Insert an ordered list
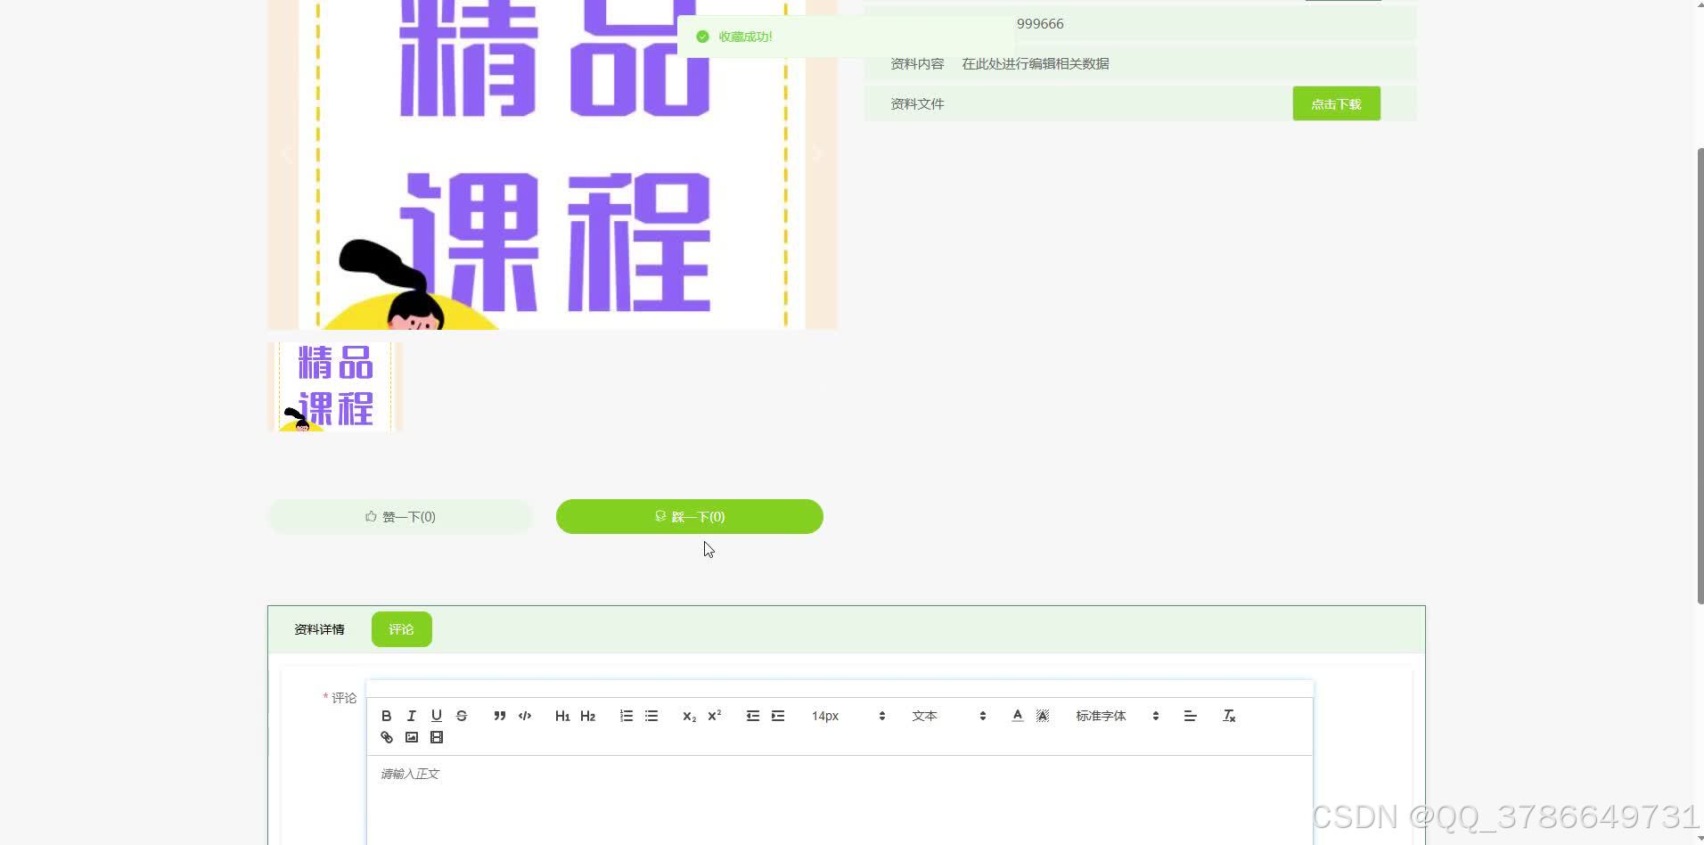The height and width of the screenshot is (845, 1704). click(x=627, y=716)
